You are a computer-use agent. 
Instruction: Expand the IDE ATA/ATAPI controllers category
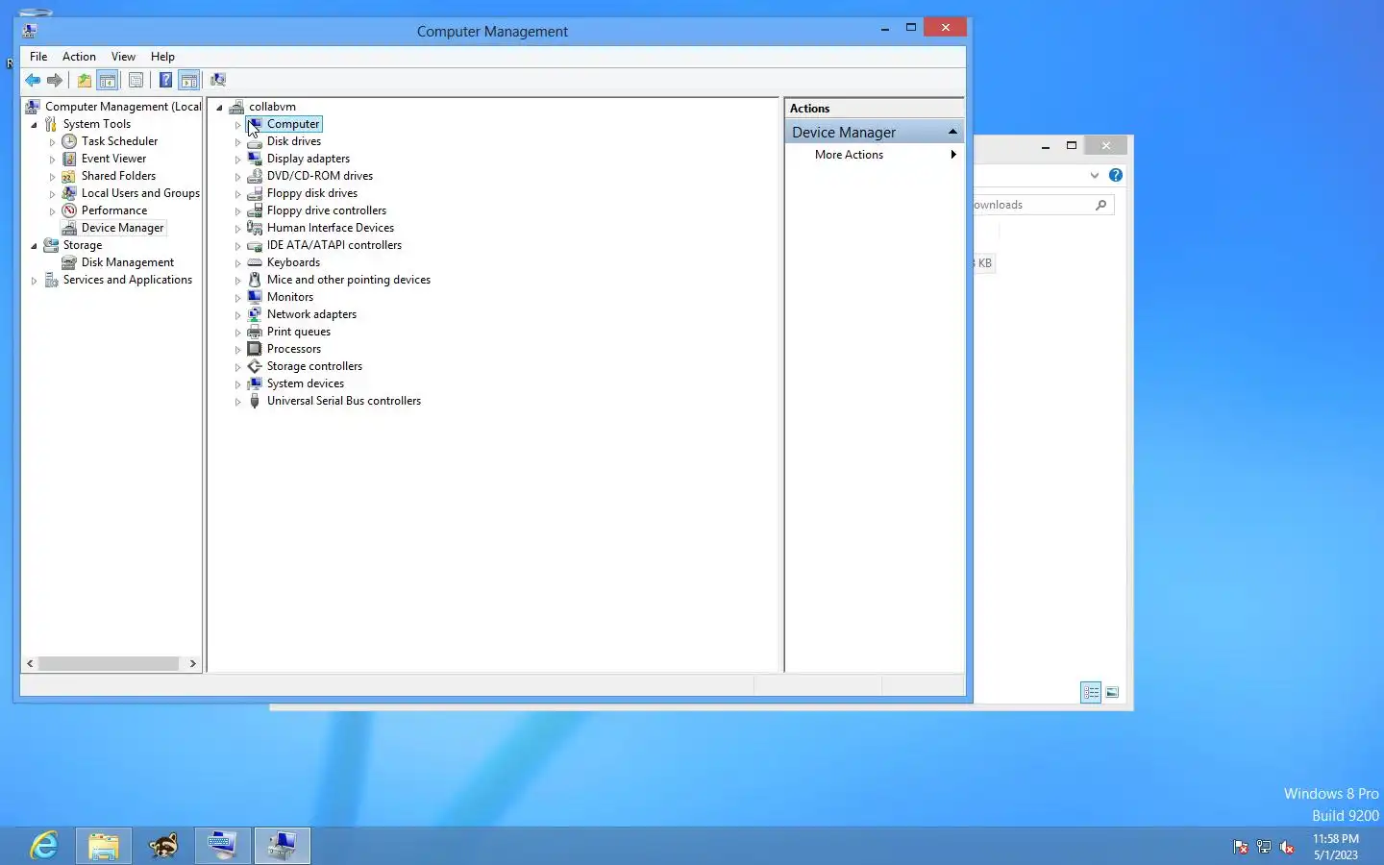(x=238, y=246)
